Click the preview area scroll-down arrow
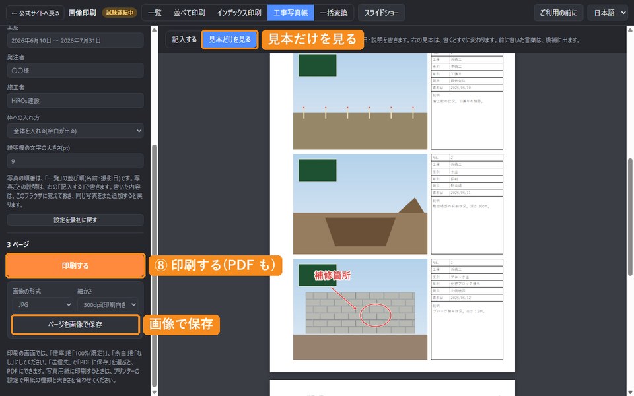The height and width of the screenshot is (396, 634). coord(630,392)
